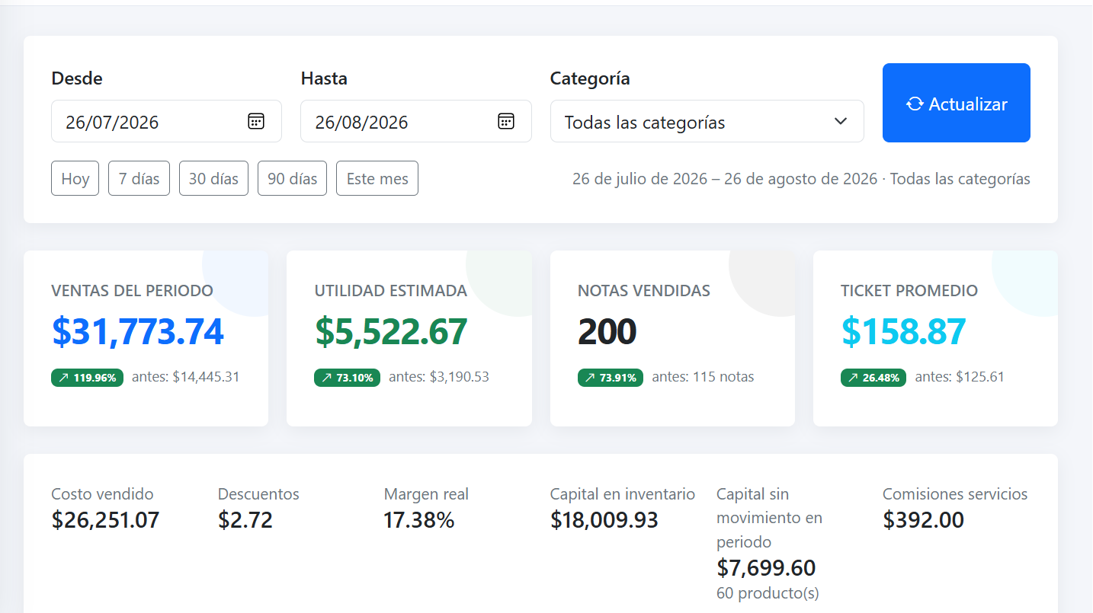This screenshot has width=1093, height=613.
Task: Click the UTILIDAD ESTIMADA heading
Action: coord(390,290)
